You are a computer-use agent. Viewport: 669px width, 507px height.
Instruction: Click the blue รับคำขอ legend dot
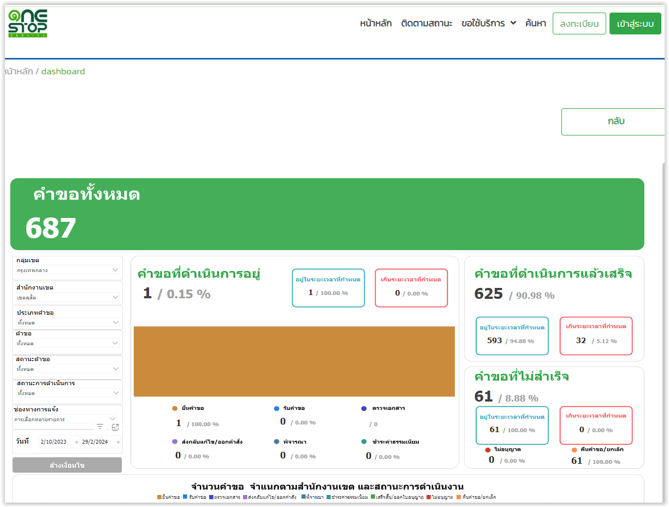coord(277,408)
